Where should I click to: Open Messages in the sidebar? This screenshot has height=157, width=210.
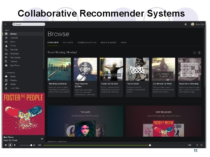coord(15,54)
